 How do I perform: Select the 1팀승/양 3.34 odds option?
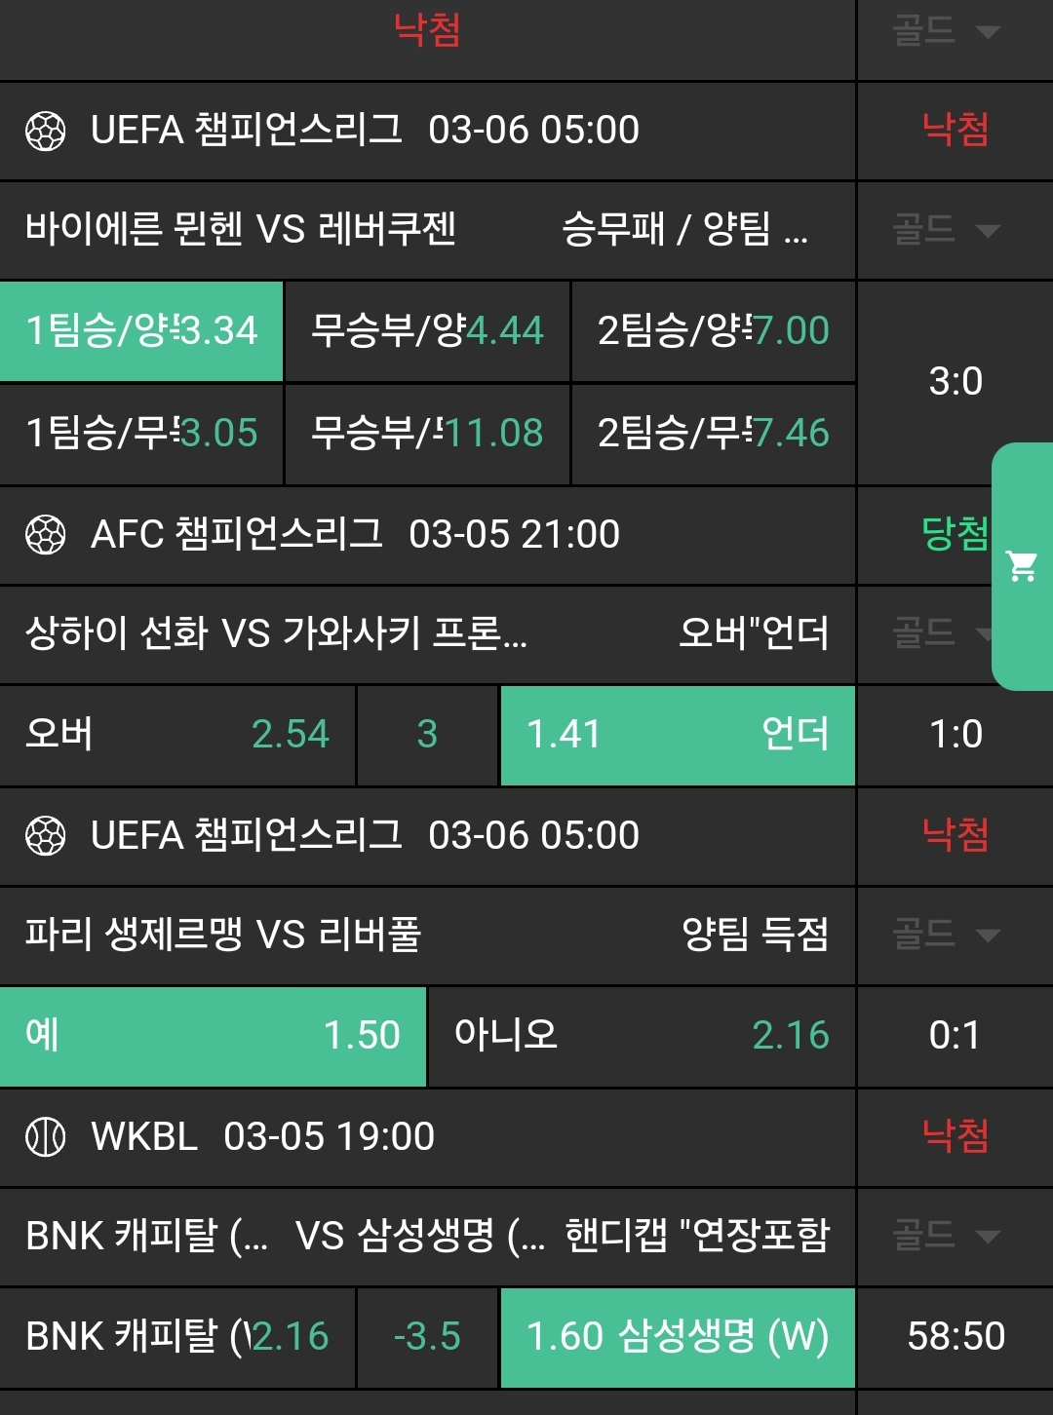pos(141,331)
